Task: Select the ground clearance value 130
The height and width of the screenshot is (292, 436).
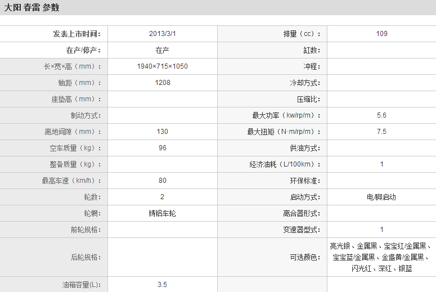Action: 162,132
